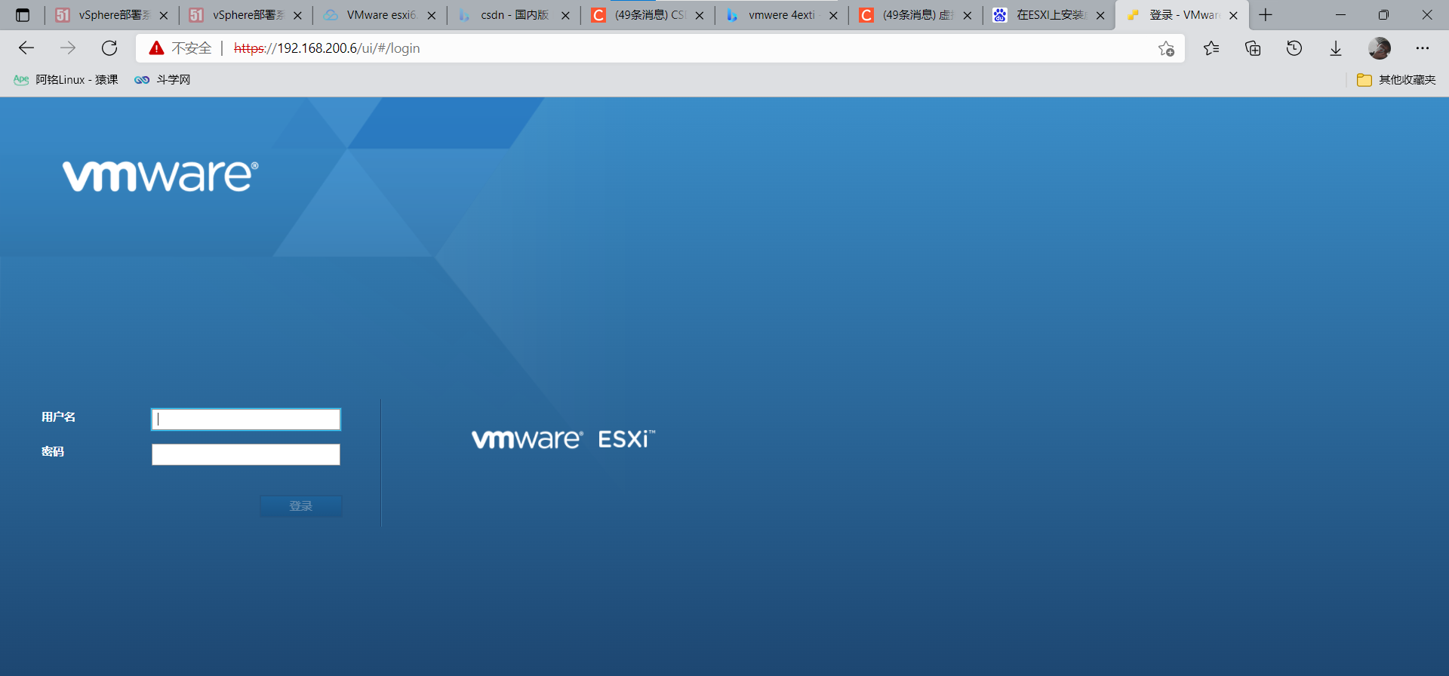This screenshot has height=676, width=1449.
Task: Close the VMware esxi6 tab
Action: coord(432,15)
